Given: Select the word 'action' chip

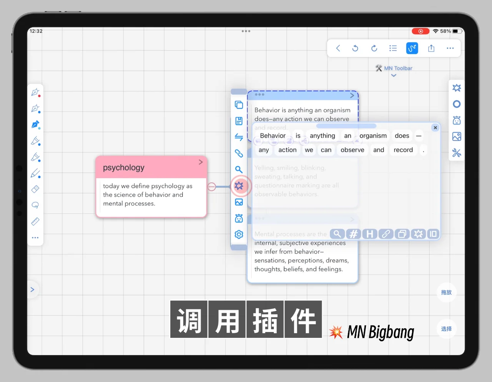Looking at the screenshot, I should click(x=288, y=150).
